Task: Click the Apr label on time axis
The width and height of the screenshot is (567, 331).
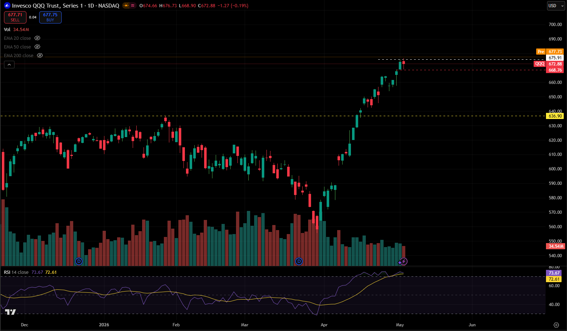Action: [x=324, y=325]
